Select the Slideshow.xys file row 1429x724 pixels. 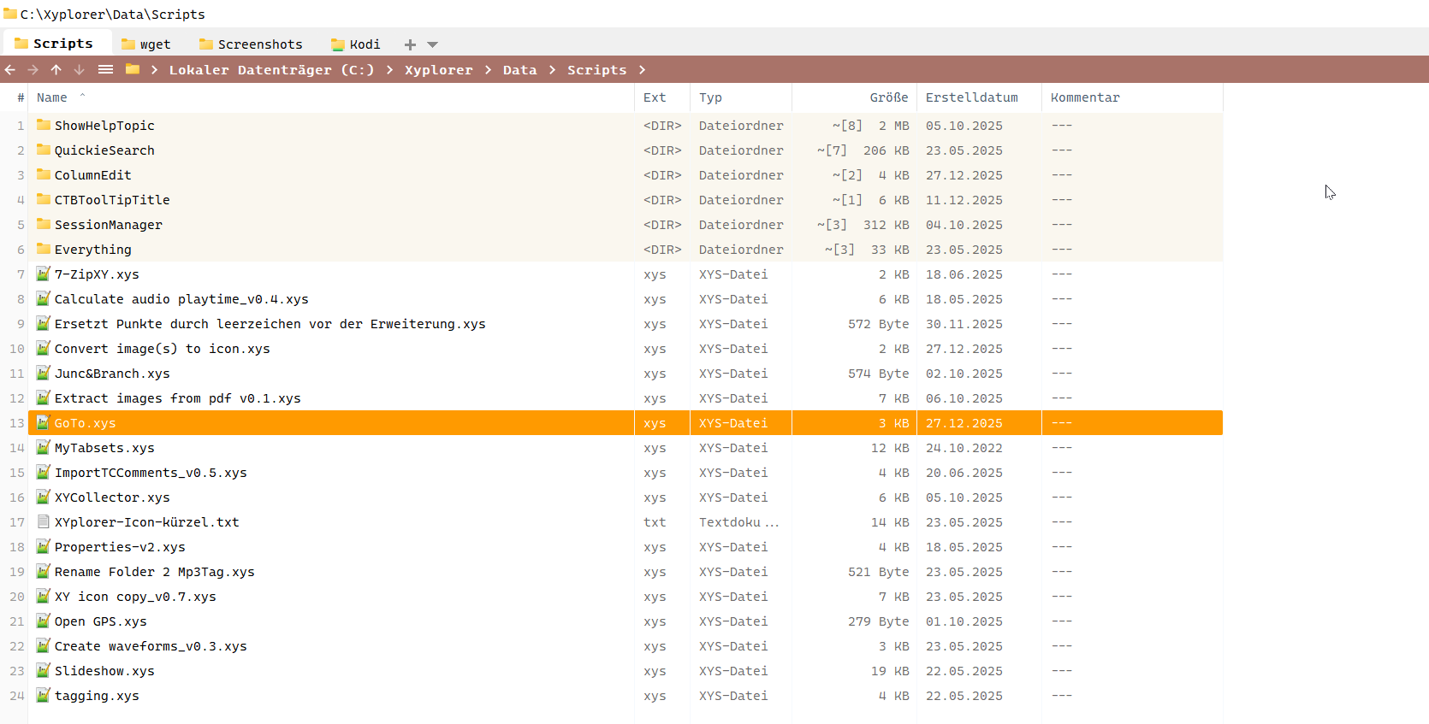pyautogui.click(x=104, y=671)
